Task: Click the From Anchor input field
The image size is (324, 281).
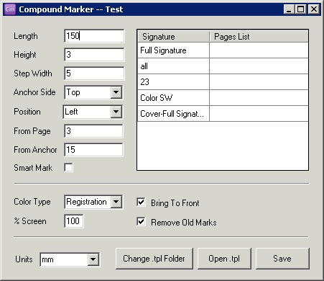Action: pos(93,150)
